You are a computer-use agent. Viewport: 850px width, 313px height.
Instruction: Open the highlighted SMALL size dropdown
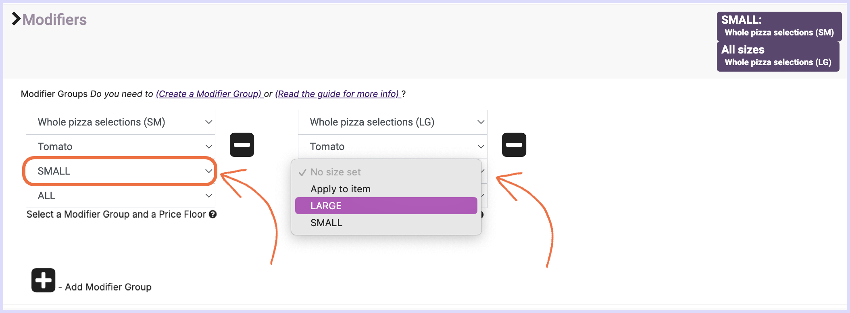[121, 171]
